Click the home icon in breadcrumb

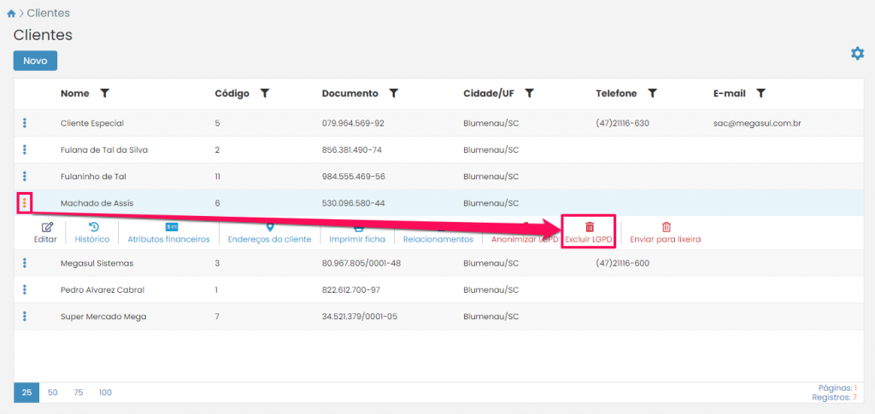tap(11, 14)
